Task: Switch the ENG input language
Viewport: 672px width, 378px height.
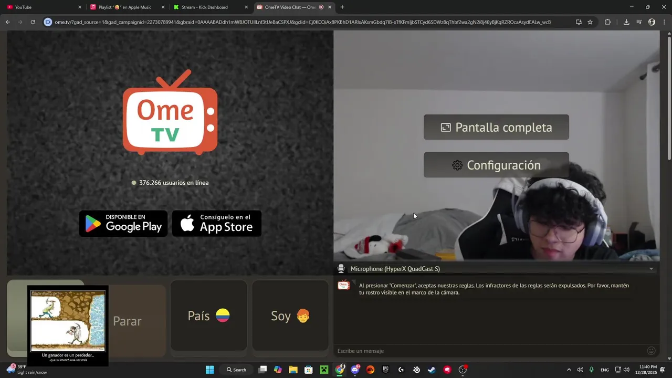Action: coord(605,370)
